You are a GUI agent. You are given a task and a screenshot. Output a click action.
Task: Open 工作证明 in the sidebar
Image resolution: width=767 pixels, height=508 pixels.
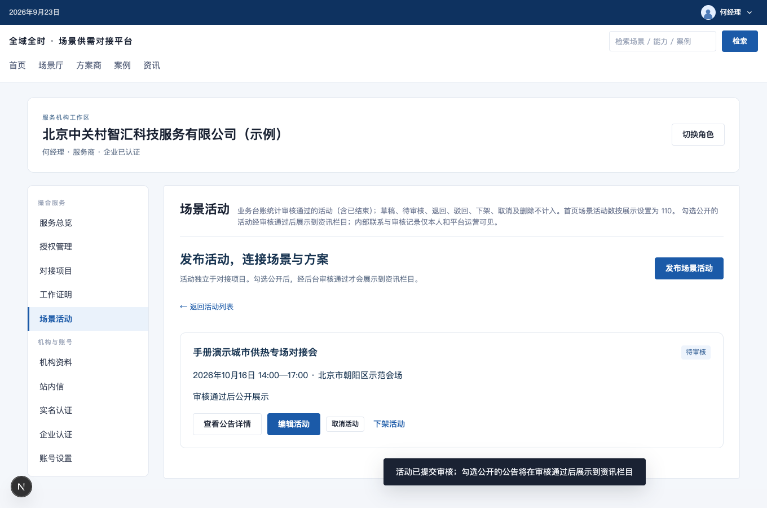coord(88,295)
